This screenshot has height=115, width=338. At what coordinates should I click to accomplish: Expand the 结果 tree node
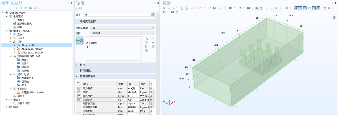click(7, 107)
